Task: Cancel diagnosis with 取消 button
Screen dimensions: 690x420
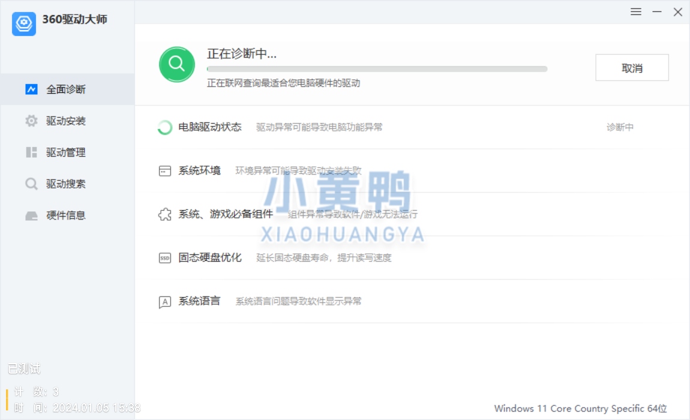Action: (x=632, y=68)
